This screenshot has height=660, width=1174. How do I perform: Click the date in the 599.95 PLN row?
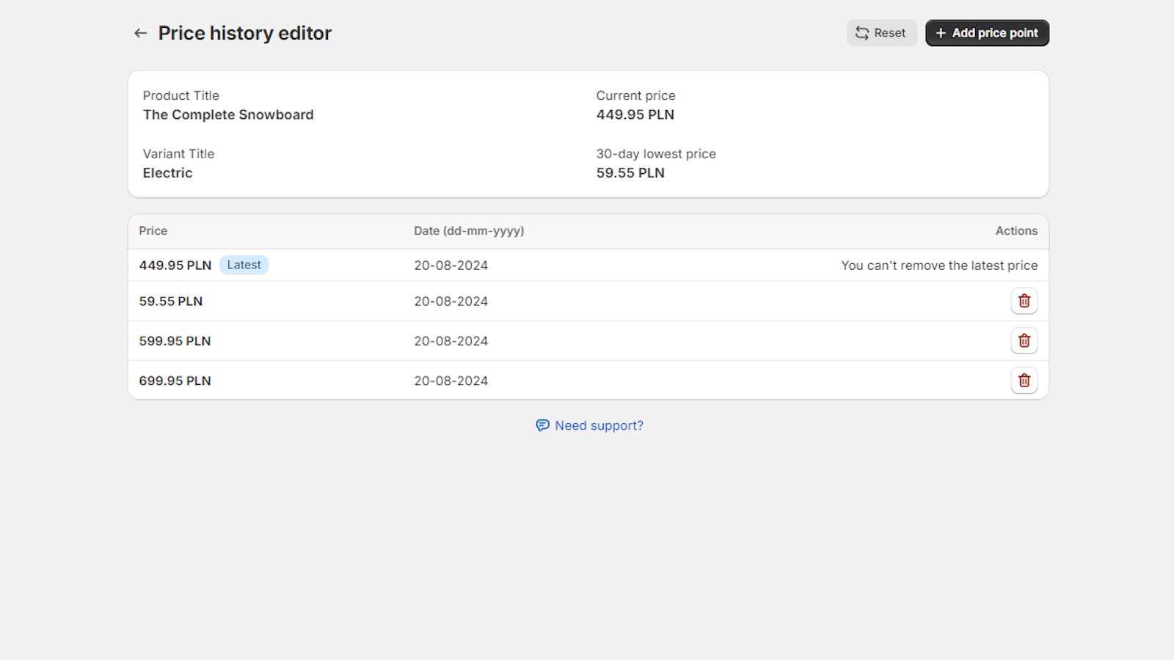[451, 341]
